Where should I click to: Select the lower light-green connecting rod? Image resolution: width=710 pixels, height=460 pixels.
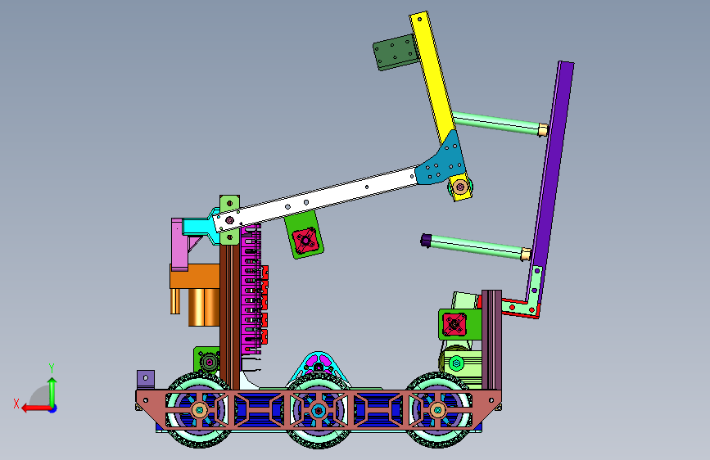tap(476, 247)
